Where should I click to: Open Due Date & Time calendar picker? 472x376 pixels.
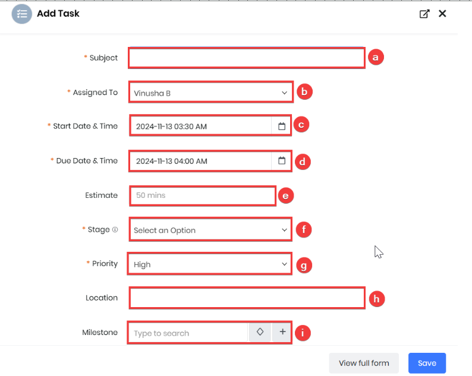[281, 160]
